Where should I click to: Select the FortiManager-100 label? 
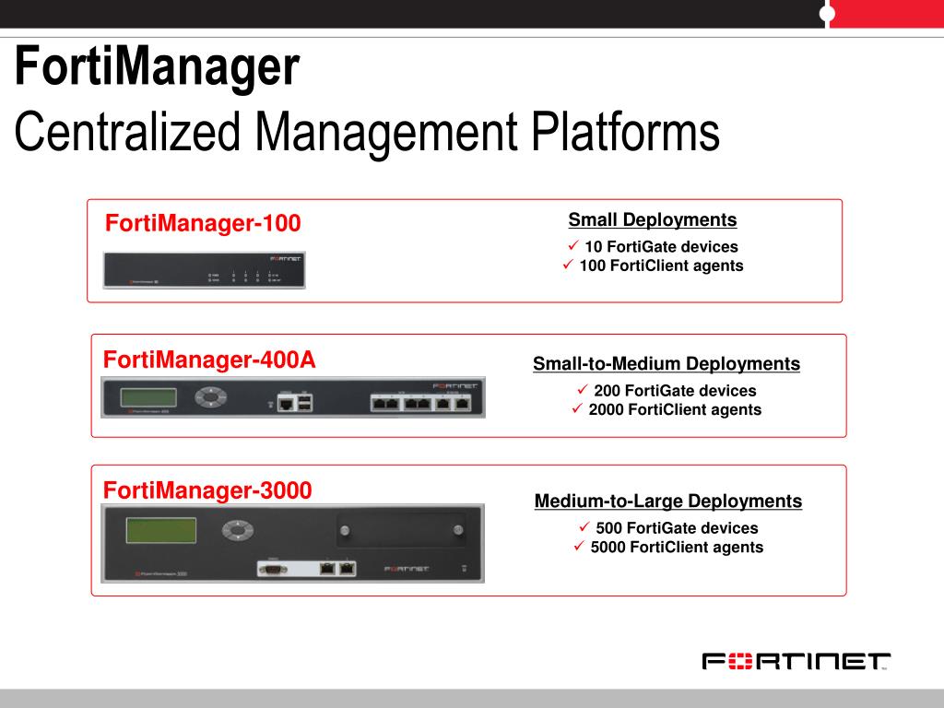coord(203,223)
